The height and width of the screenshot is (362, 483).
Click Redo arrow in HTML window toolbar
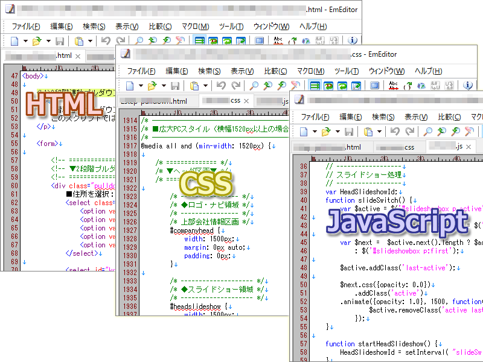pos(120,40)
